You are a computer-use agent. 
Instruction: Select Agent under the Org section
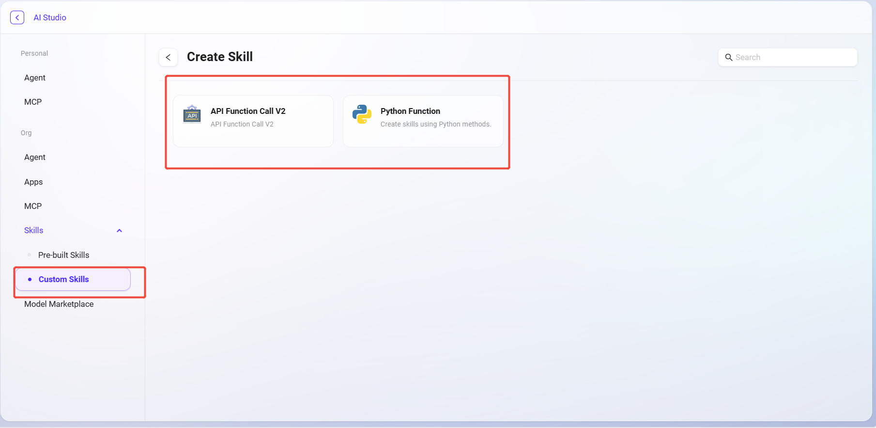click(35, 157)
